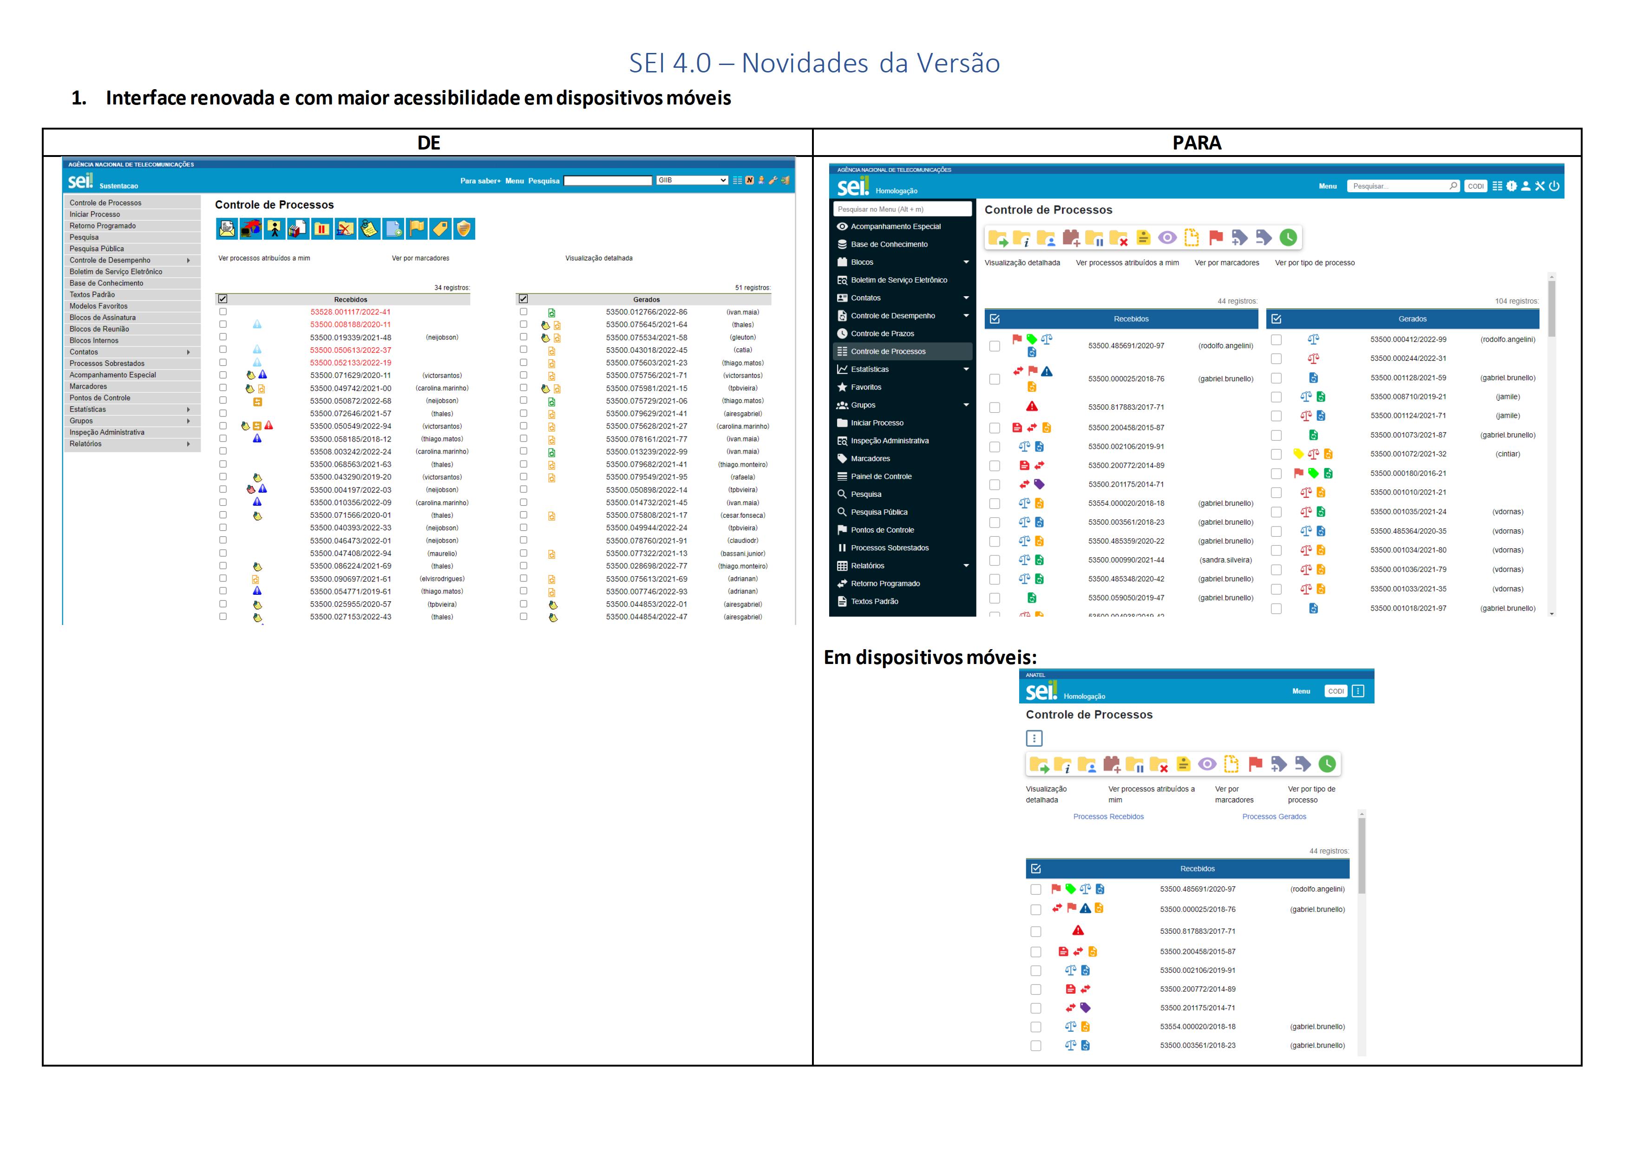This screenshot has height=1152, width=1630.
Task: Click power logout icon in new desktop header
Action: click(x=1554, y=186)
